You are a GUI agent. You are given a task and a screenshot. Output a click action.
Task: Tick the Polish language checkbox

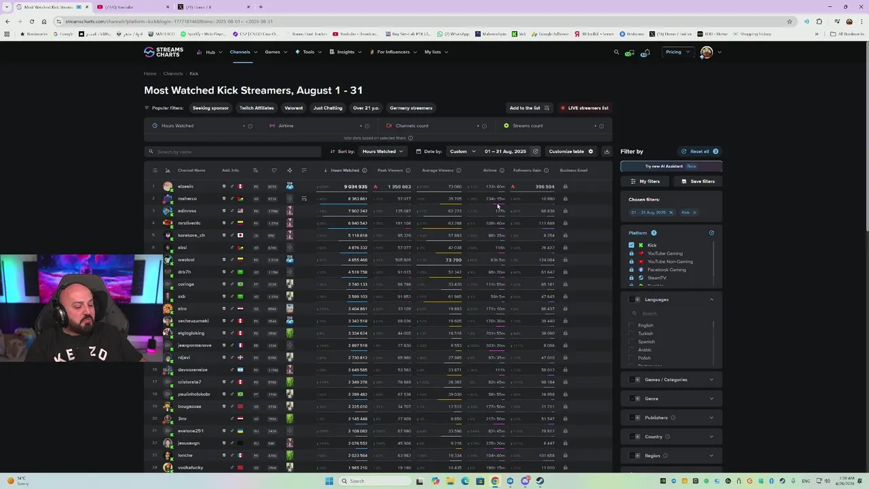632,358
